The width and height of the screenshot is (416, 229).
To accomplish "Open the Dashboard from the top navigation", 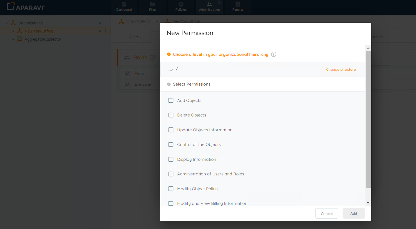I will [x=124, y=7].
